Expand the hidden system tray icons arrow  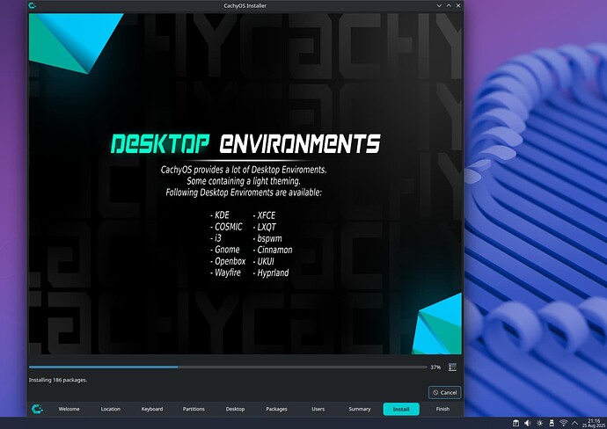(x=574, y=423)
